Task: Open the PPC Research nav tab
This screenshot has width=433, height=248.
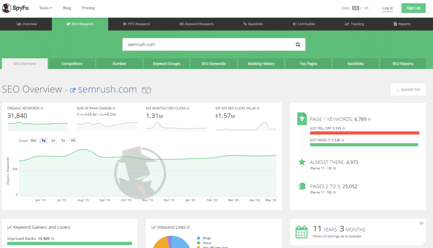Action: [137, 24]
